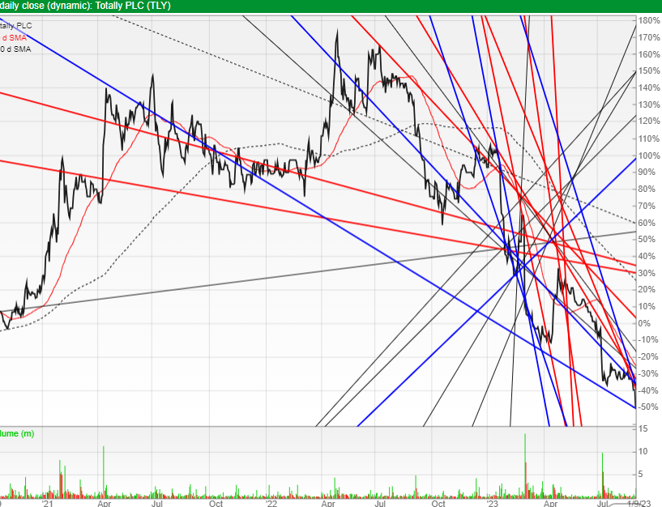662x507 pixels.
Task: Click the Volume (m) panel label
Action: (x=17, y=433)
